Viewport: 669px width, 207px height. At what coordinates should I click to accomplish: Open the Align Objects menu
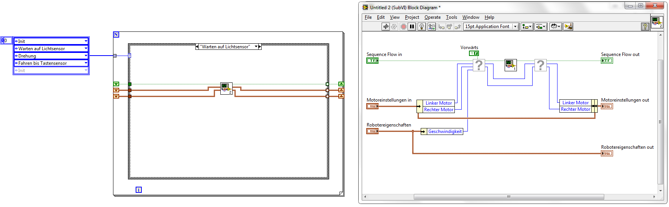[x=527, y=26]
